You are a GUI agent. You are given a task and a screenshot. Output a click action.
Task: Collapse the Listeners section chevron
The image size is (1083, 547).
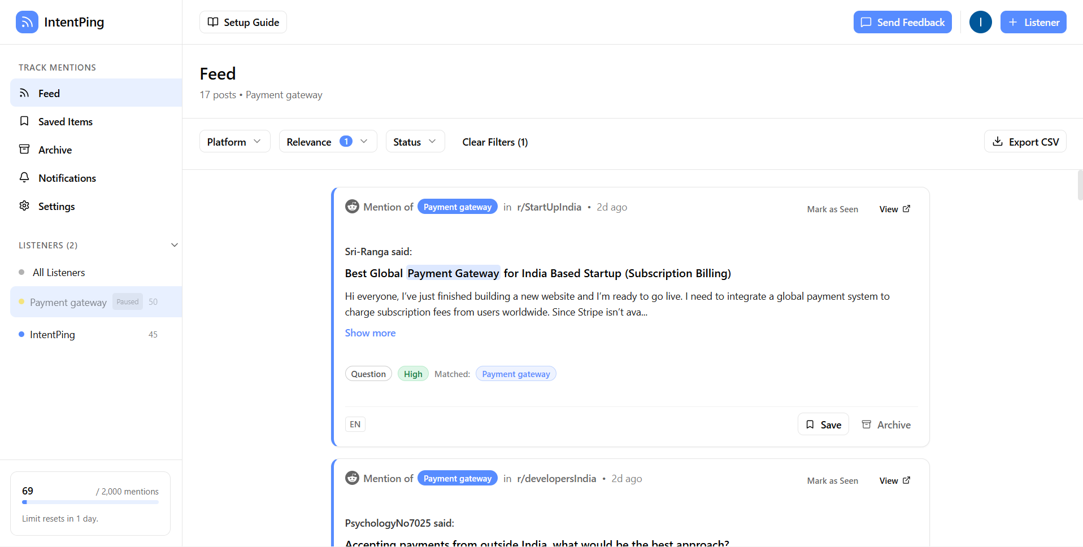pyautogui.click(x=174, y=245)
